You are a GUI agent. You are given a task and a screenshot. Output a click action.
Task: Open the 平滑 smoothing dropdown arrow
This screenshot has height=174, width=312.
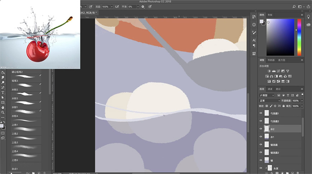click(x=138, y=6)
